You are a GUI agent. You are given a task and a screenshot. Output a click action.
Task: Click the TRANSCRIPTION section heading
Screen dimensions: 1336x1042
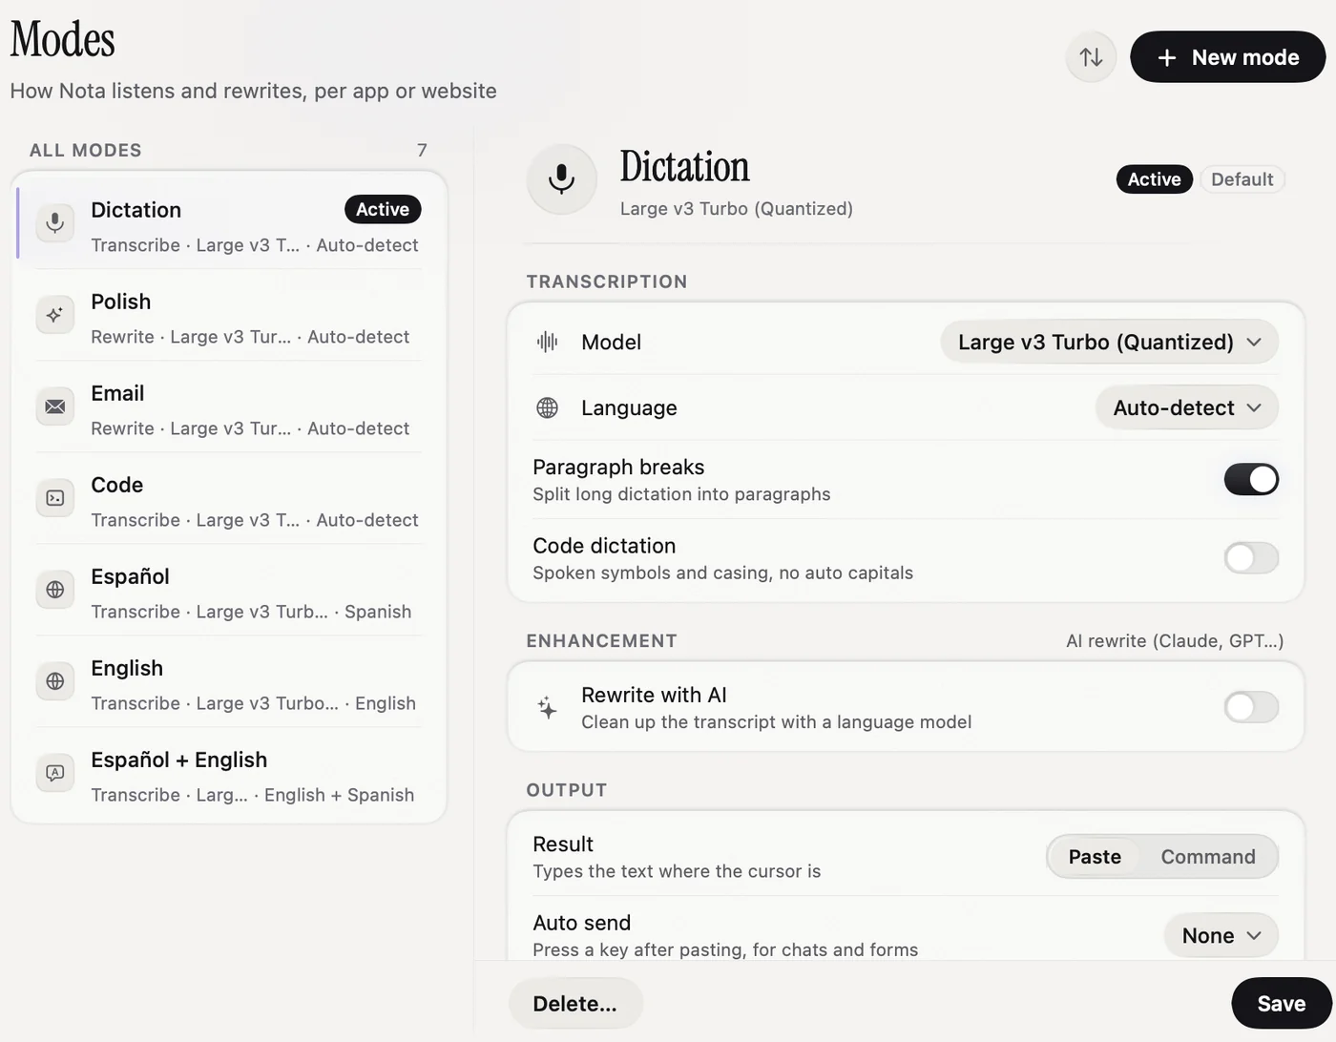(607, 281)
